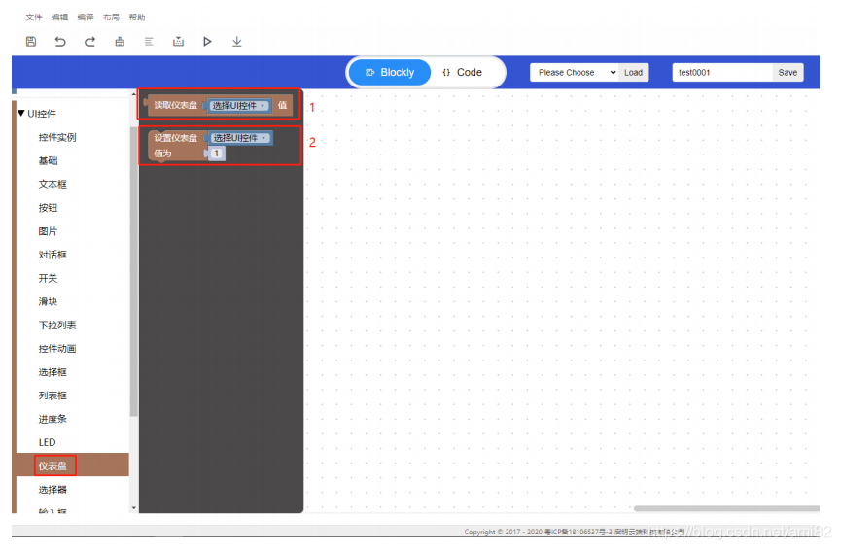Open the 文件 menu
The image size is (841, 550).
[33, 17]
